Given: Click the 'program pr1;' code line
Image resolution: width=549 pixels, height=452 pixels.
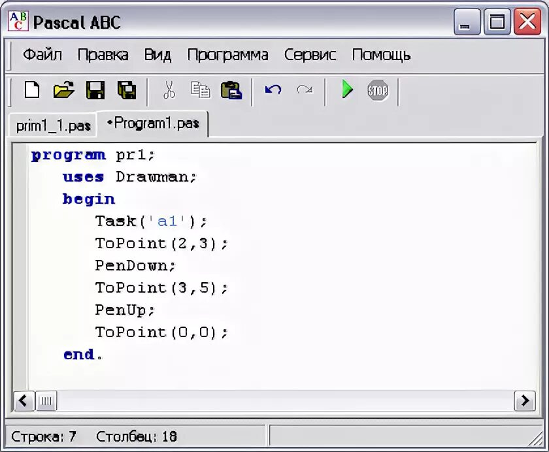Looking at the screenshot, I should point(93,155).
